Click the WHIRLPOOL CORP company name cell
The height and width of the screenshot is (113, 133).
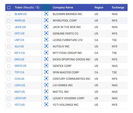coord(65,20)
